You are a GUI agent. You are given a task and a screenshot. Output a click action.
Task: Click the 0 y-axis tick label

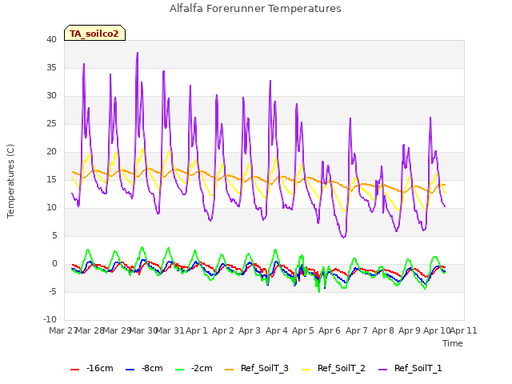coord(54,264)
